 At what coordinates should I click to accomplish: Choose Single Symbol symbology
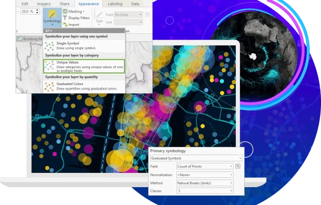[84, 45]
